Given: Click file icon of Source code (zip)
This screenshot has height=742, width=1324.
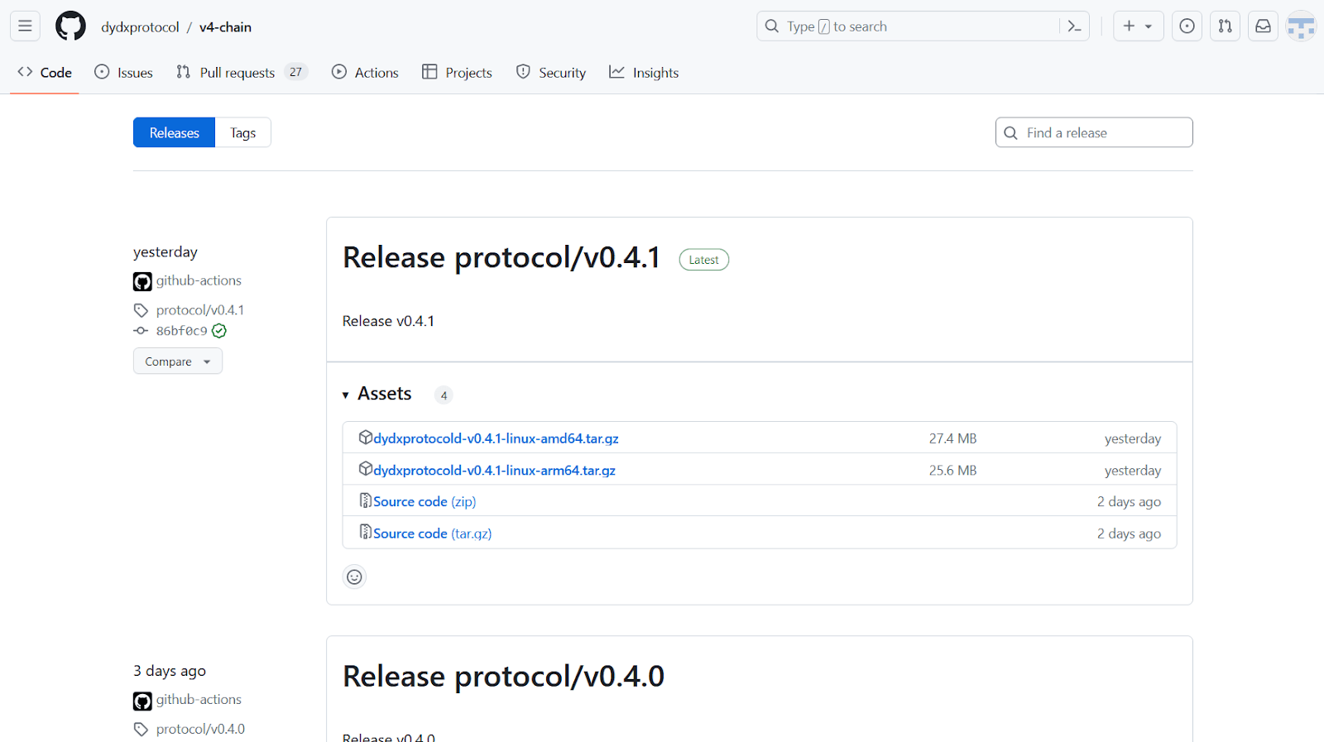Looking at the screenshot, I should [x=366, y=500].
